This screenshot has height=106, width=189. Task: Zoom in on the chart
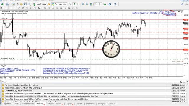tap(83, 4)
